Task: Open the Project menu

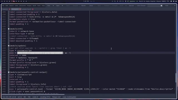Action: coord(29,6)
